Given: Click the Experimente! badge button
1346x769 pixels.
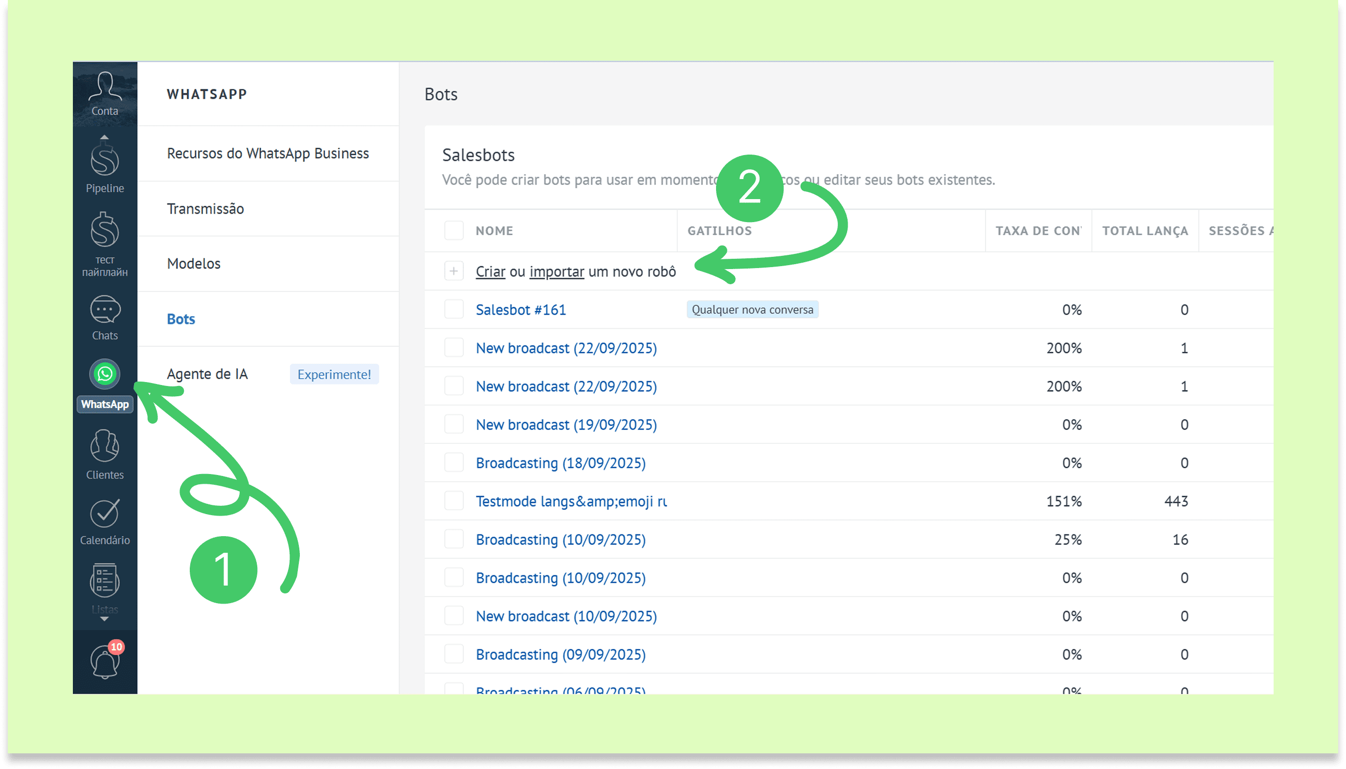Looking at the screenshot, I should [334, 374].
